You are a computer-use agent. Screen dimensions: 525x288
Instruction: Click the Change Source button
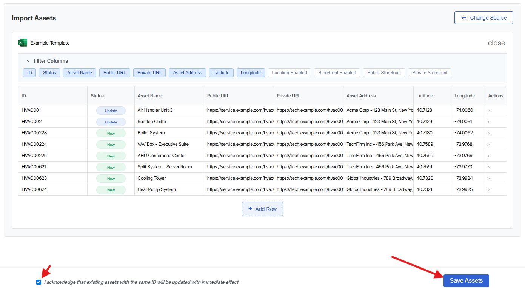[x=483, y=18]
